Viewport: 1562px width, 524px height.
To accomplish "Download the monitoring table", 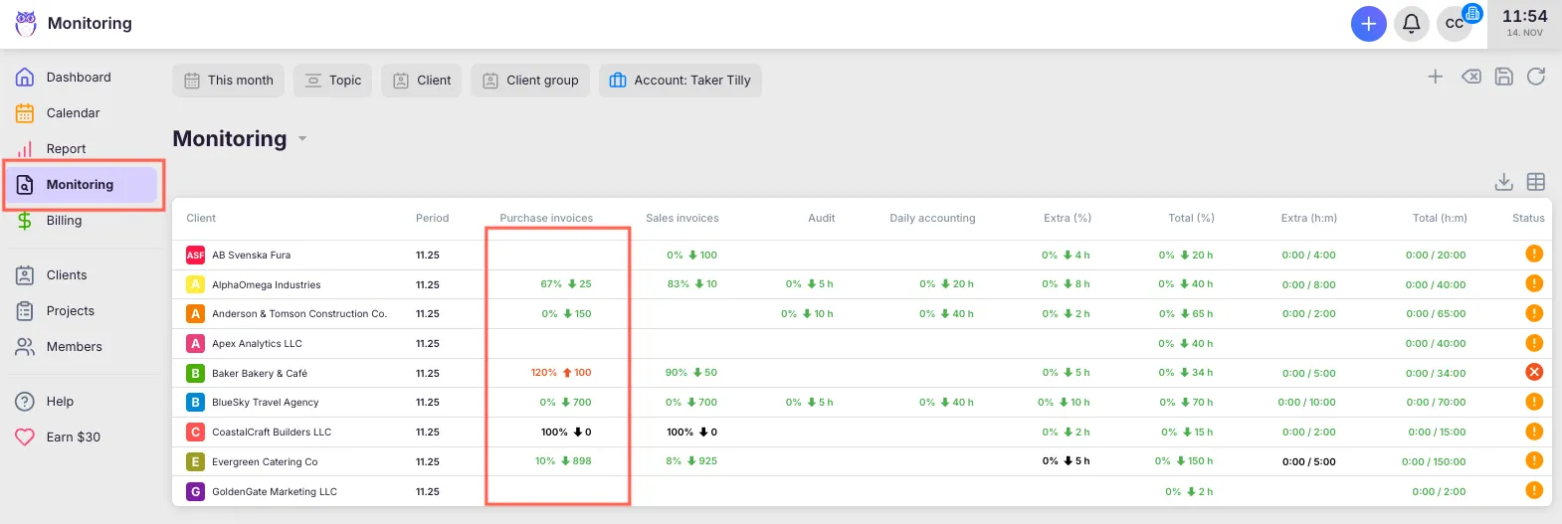I will tap(1503, 182).
